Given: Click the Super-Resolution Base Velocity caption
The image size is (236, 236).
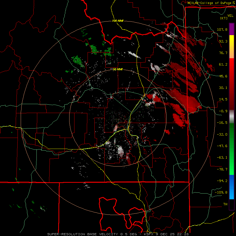Looking at the screenshot, I should coord(118,234).
